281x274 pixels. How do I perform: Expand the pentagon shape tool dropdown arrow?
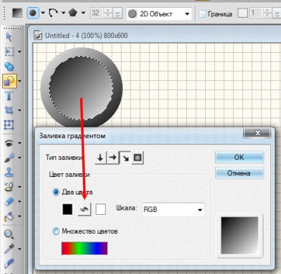[x=83, y=13]
